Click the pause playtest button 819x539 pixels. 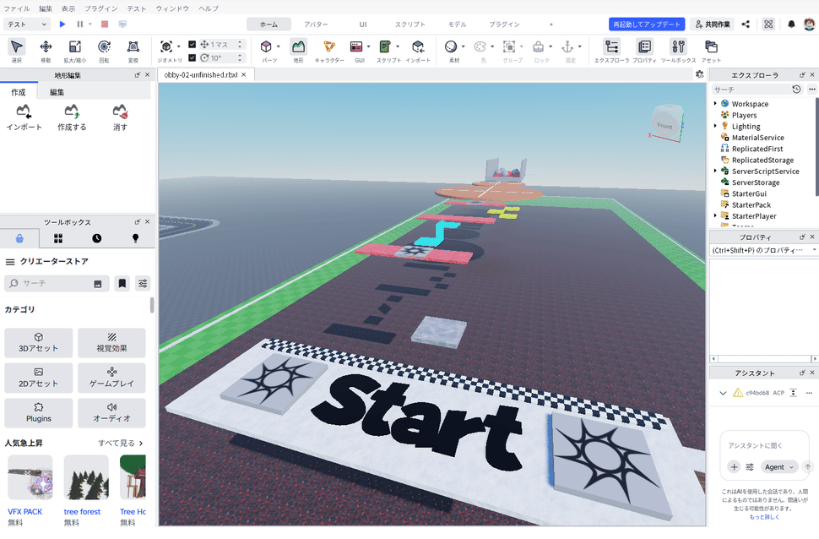click(x=80, y=24)
